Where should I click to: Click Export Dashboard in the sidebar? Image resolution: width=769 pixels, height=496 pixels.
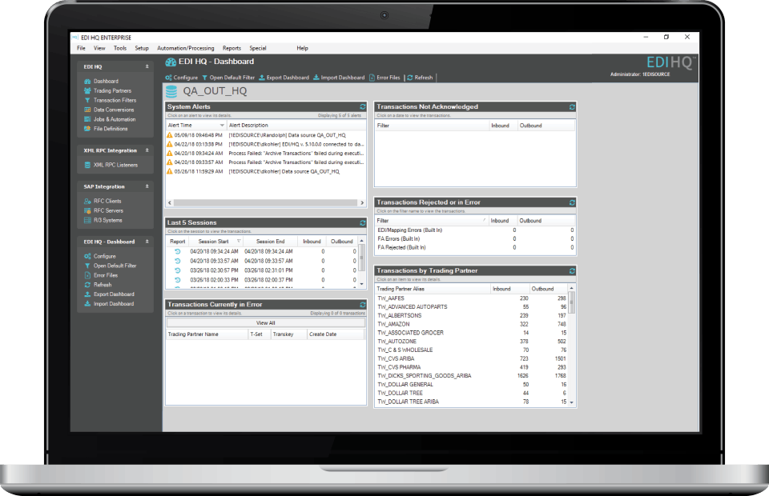pos(109,294)
